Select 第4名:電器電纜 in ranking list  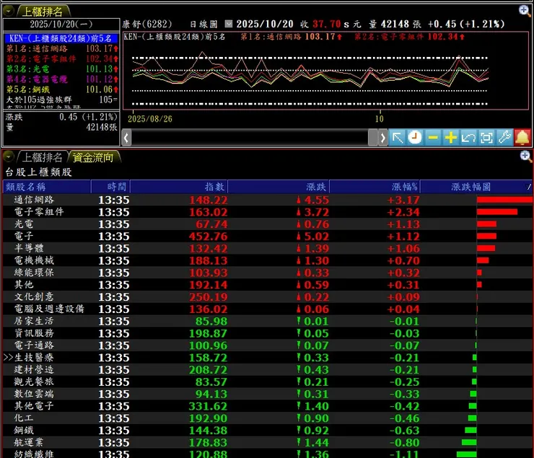61,79
